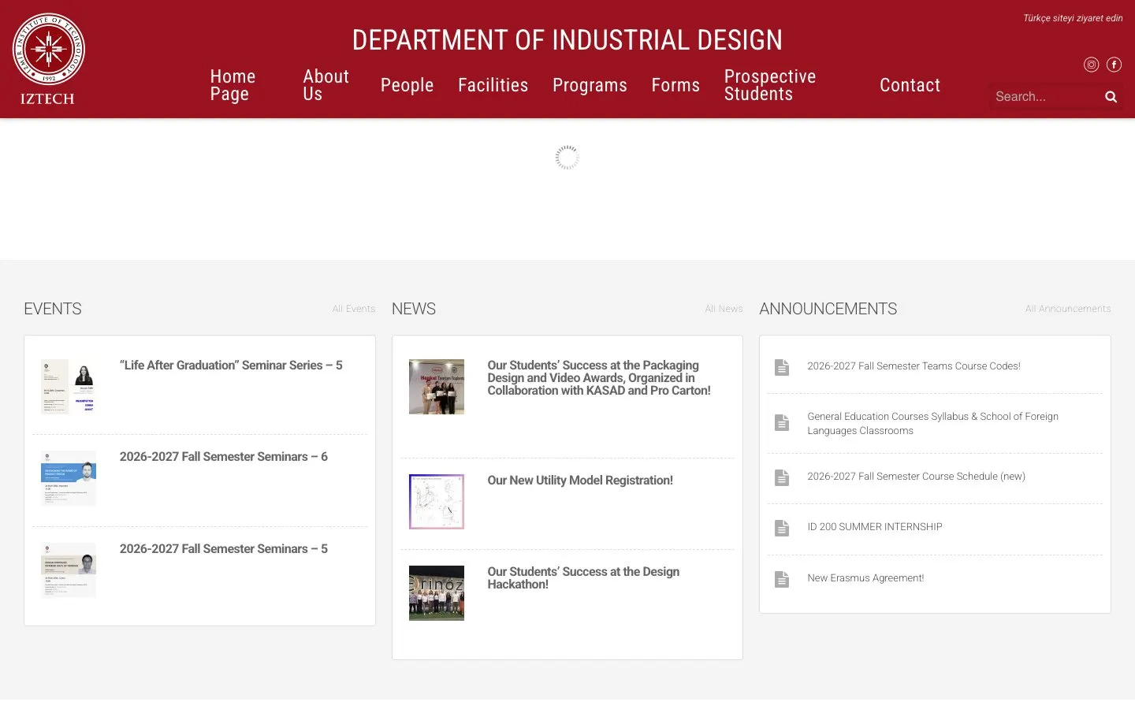Click document icon beside General Education Courses
Image resolution: width=1135 pixels, height=709 pixels.
tap(782, 423)
